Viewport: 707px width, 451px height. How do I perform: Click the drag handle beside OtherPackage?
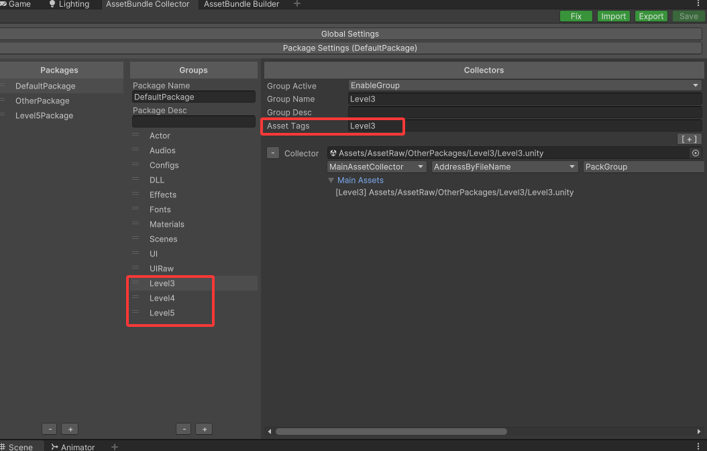tap(3, 100)
